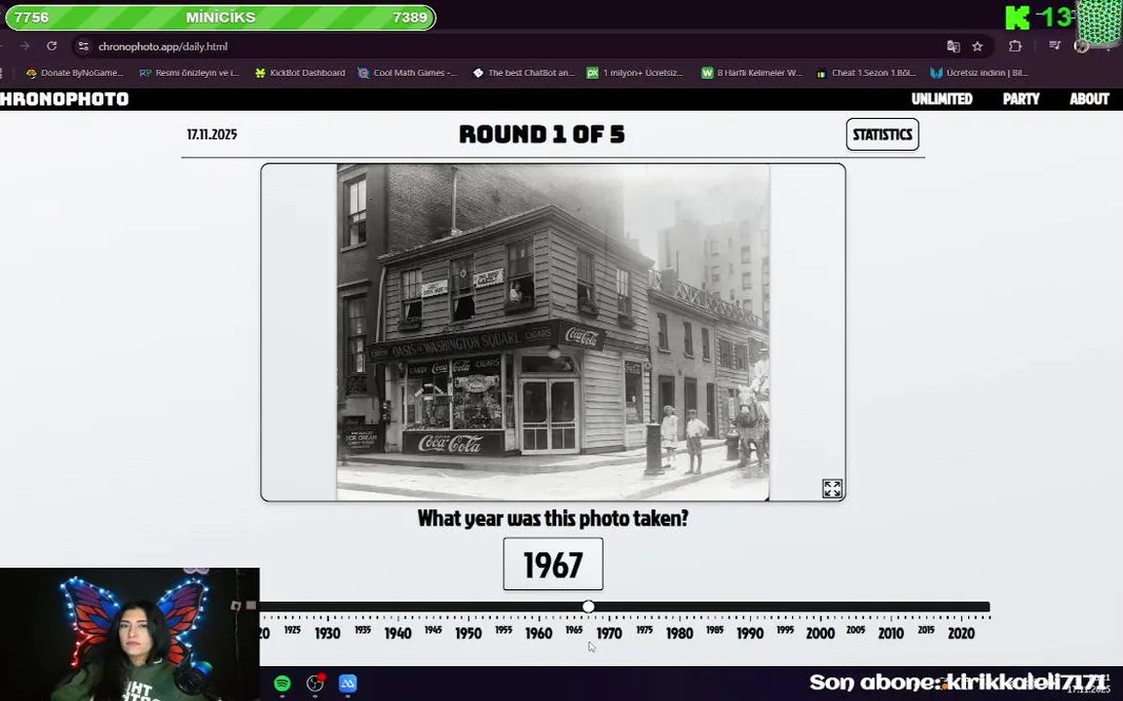Open KickBot Dashboard bookmark
Image resolution: width=1123 pixels, height=701 pixels.
click(300, 72)
